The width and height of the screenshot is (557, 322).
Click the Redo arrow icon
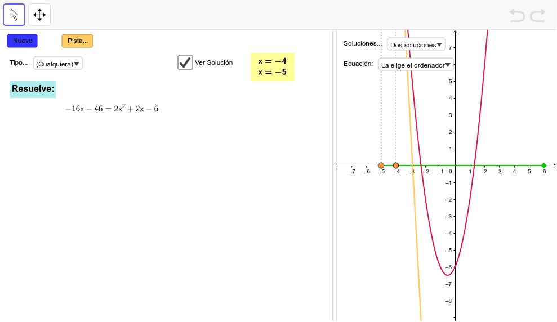pos(538,16)
